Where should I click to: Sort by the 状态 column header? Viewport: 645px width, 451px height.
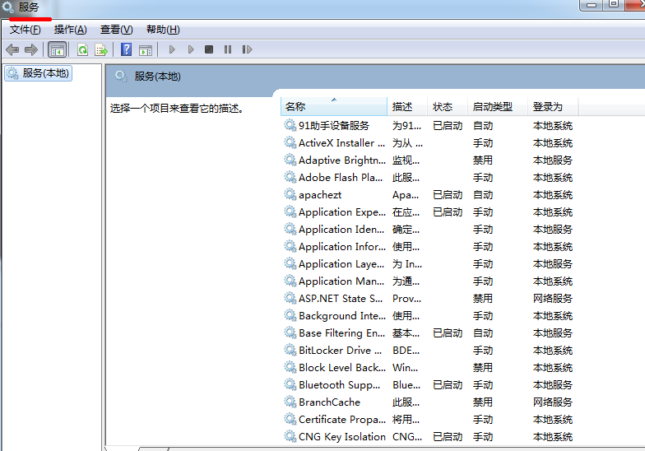click(448, 107)
